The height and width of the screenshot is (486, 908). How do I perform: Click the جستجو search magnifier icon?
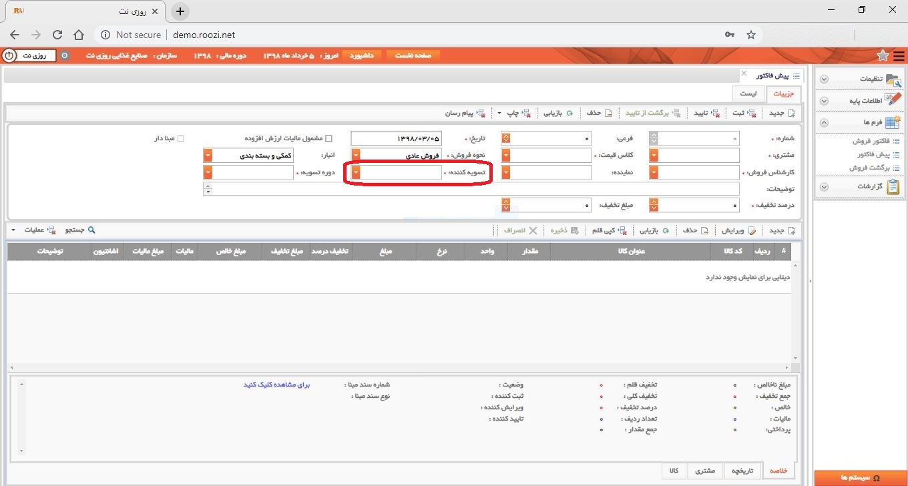92,230
